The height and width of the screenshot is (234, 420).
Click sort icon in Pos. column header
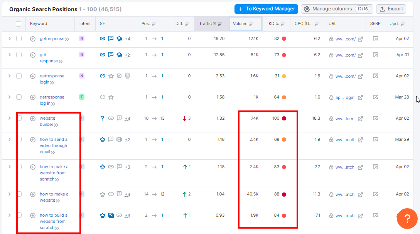click(x=154, y=24)
